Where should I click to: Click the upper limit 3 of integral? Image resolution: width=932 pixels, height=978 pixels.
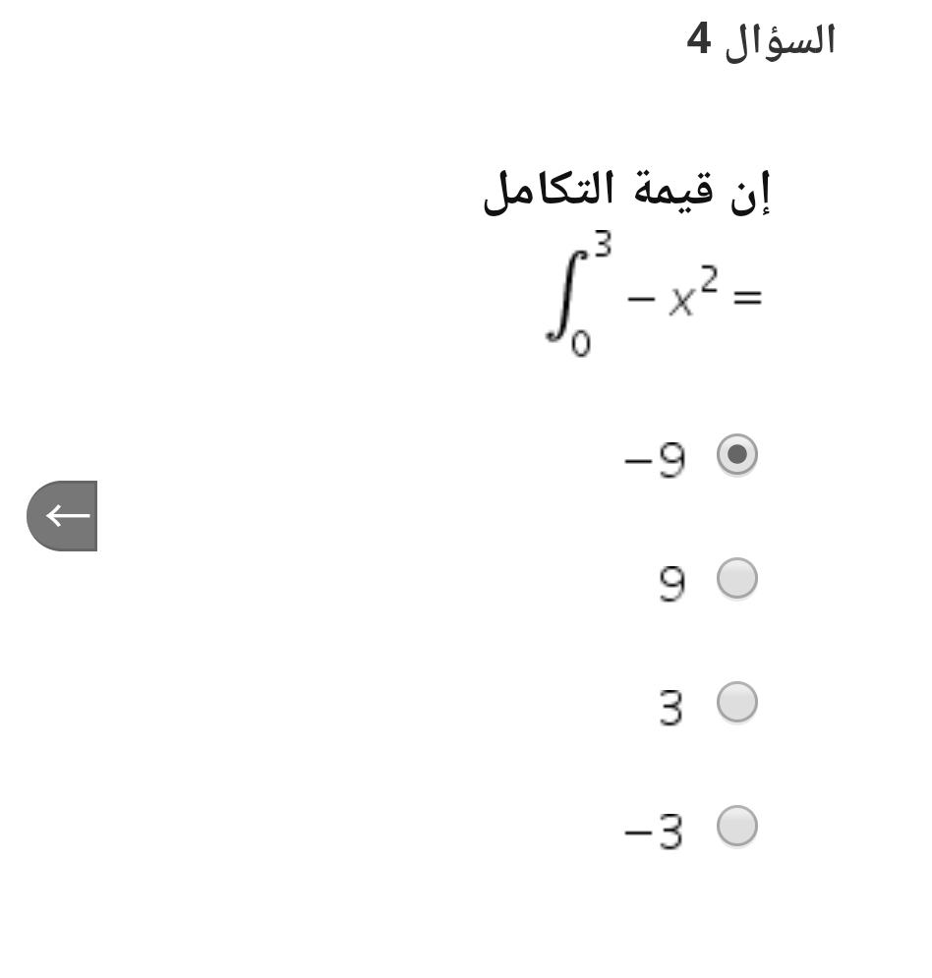click(602, 243)
